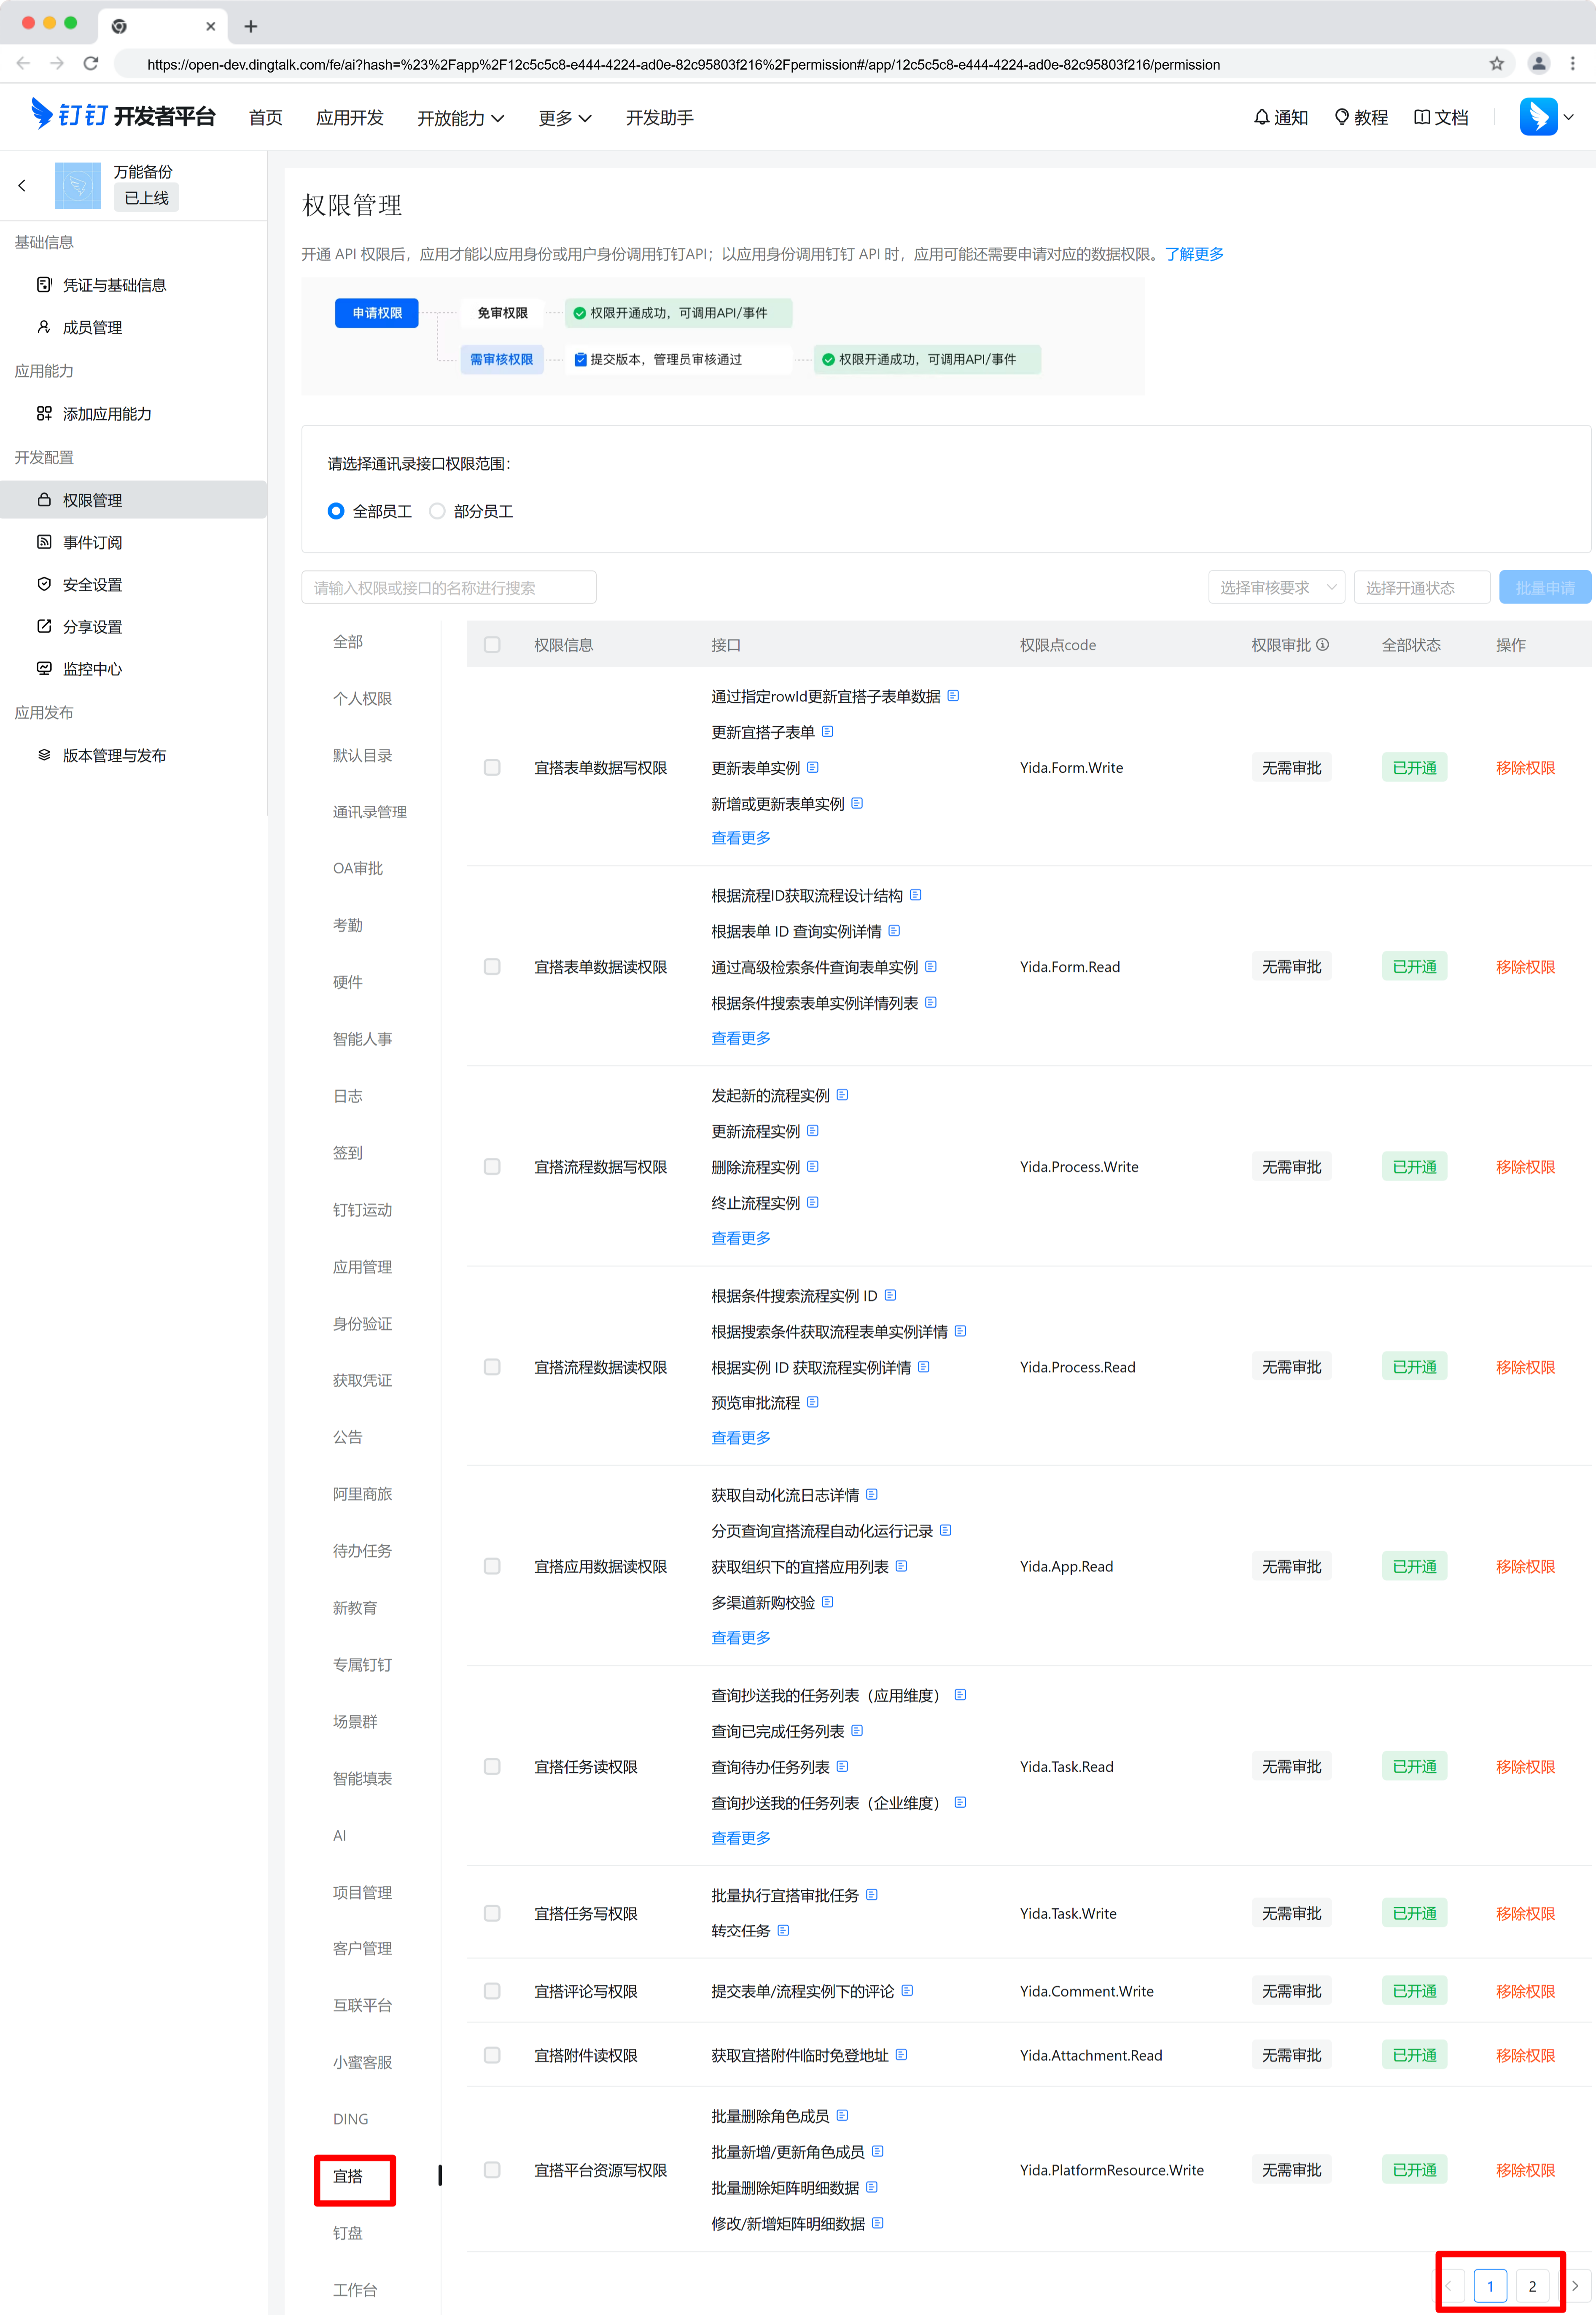
Task: Expand the 更多 menu
Action: (565, 118)
